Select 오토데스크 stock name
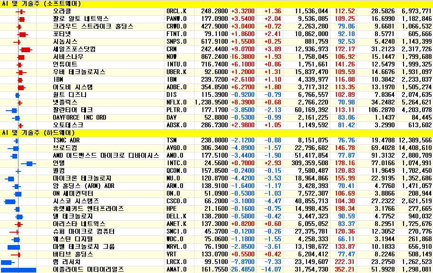 pyautogui.click(x=68, y=125)
